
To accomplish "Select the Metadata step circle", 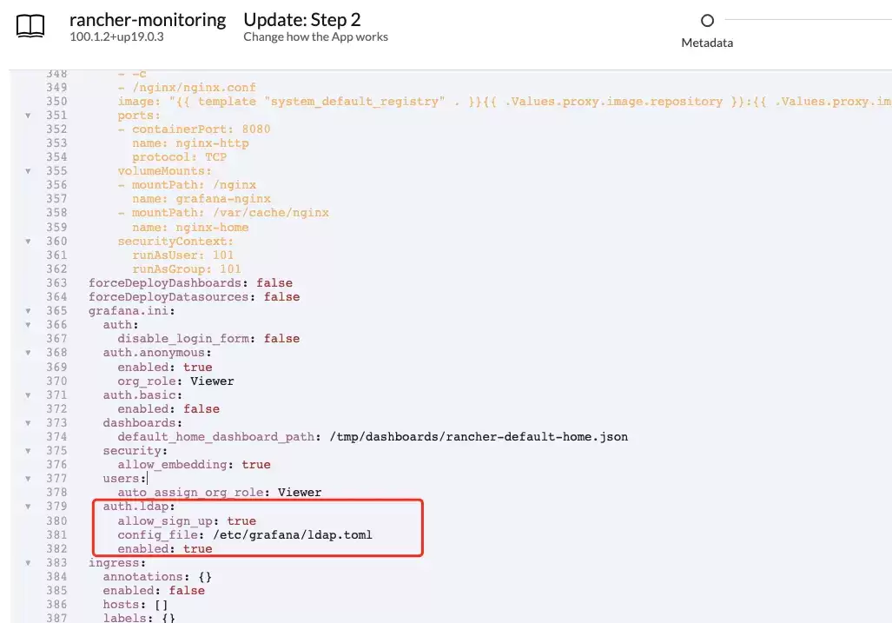I will [707, 21].
